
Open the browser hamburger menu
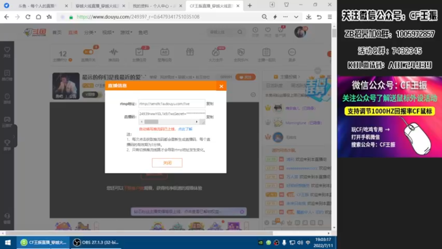click(329, 17)
